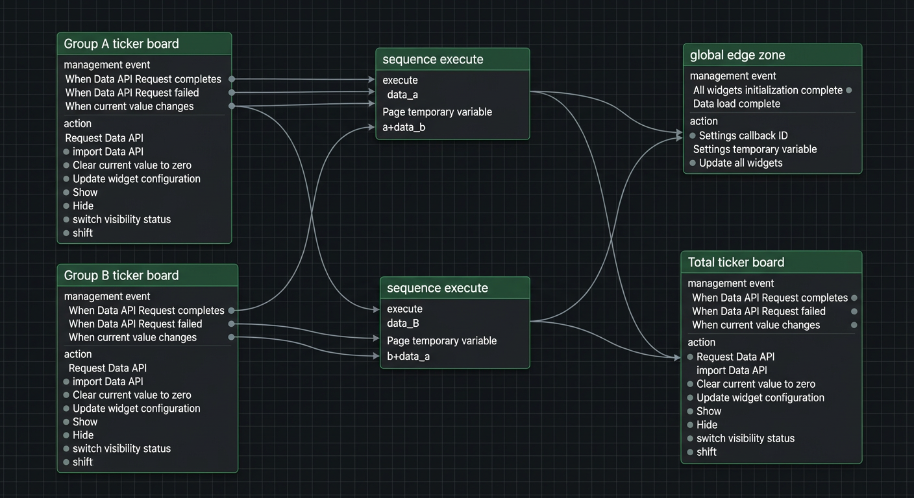
Task: Click 'import Data API' in Total ticker board
Action: tap(732, 370)
